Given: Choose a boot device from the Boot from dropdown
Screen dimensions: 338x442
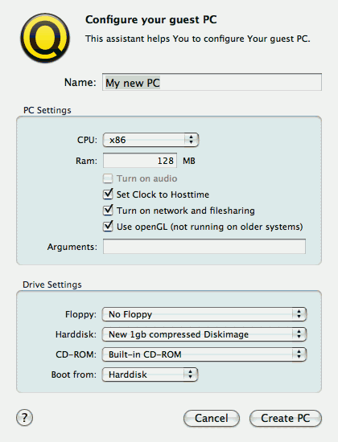Looking at the screenshot, I should 150,374.
